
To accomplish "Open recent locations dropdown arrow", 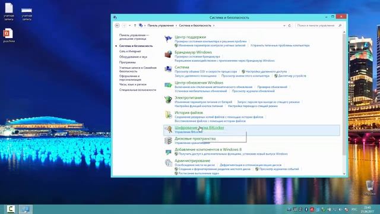I will [129, 26].
